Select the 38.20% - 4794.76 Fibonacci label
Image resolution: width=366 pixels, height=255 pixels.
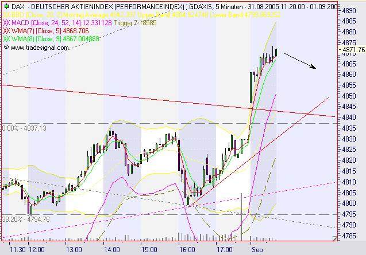[26, 219]
